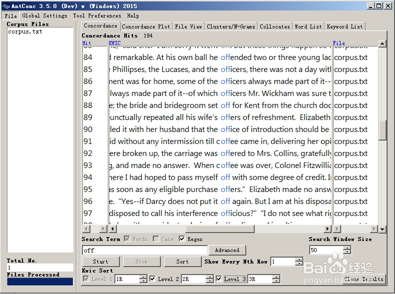Open the Tool Preferences menu
Viewport: 395px width, 294px height.
(x=97, y=15)
